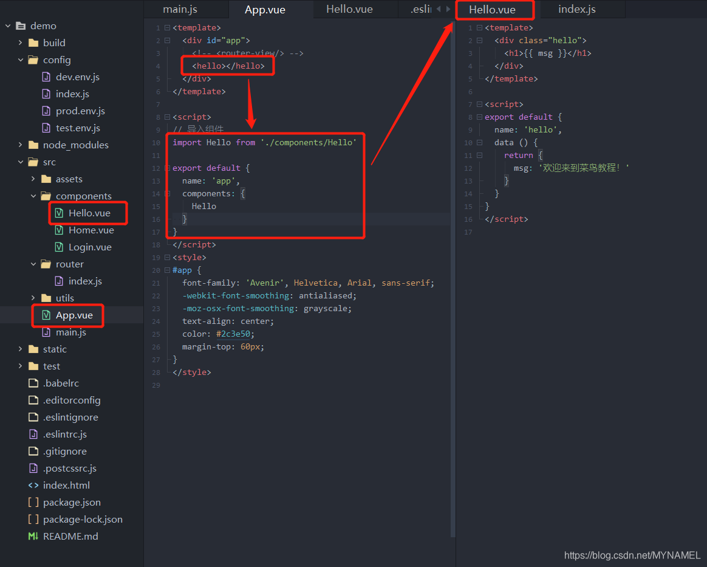Viewport: 707px width, 567px height.
Task: Click the build folder icon
Action: (x=33, y=43)
